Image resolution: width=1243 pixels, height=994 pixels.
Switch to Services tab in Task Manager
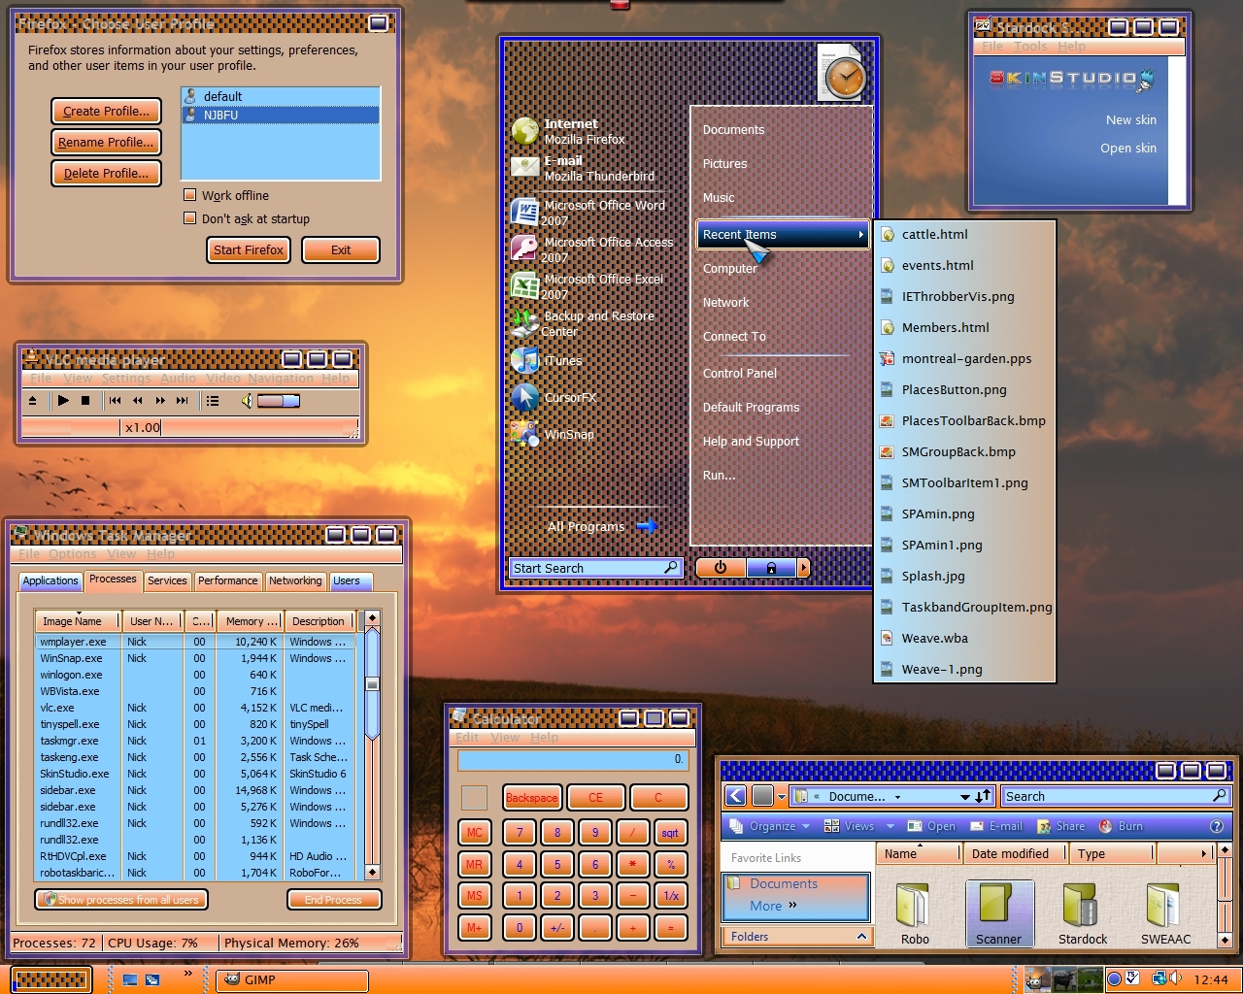[167, 580]
